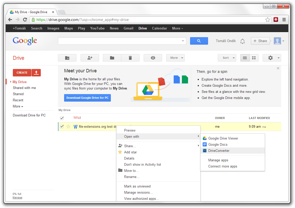Open Recent in left navigation
This screenshot has width=295, height=208.
(x=18, y=100)
